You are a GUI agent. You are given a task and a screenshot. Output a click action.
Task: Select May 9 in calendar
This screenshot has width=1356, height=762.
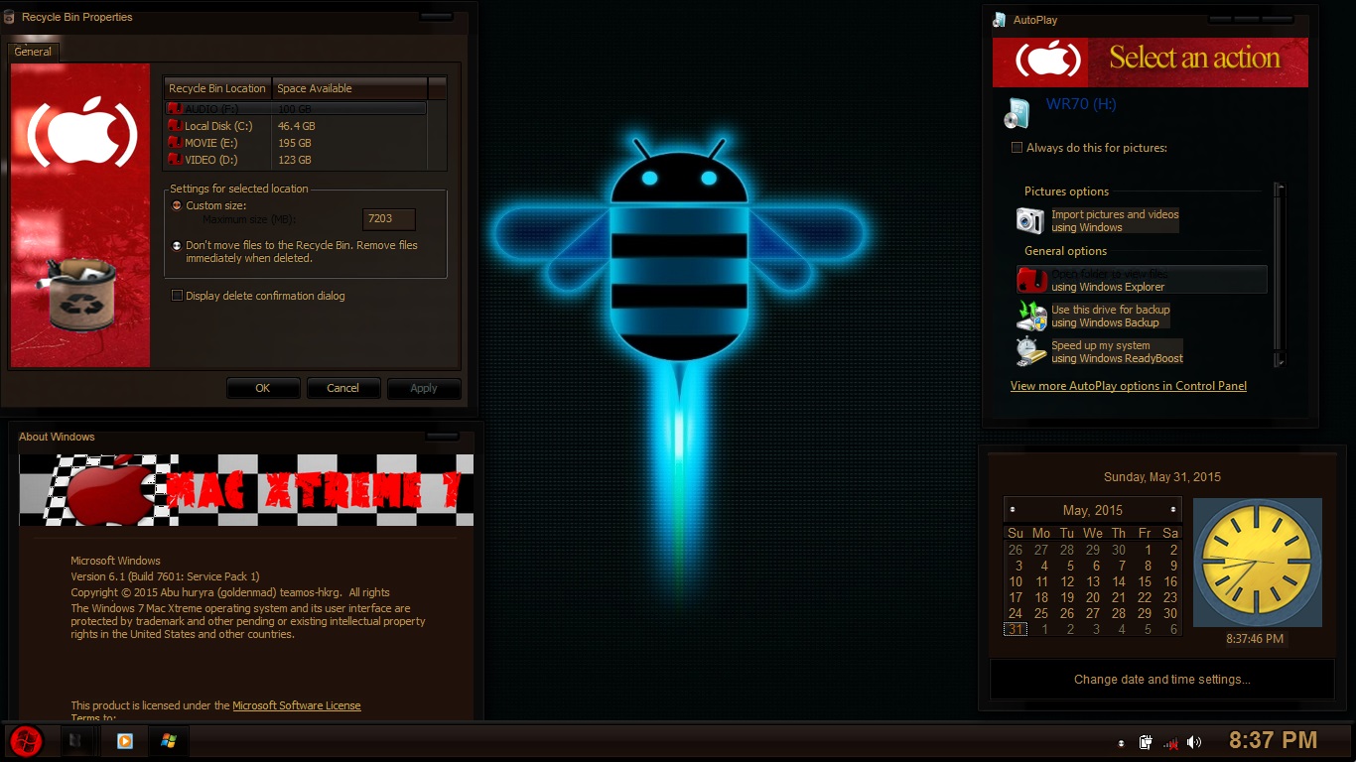pos(1173,566)
